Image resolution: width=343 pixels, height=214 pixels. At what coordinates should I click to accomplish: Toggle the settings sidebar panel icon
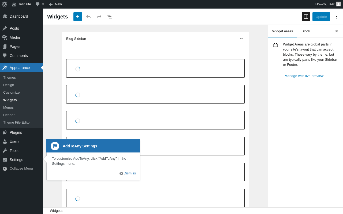[x=306, y=17]
